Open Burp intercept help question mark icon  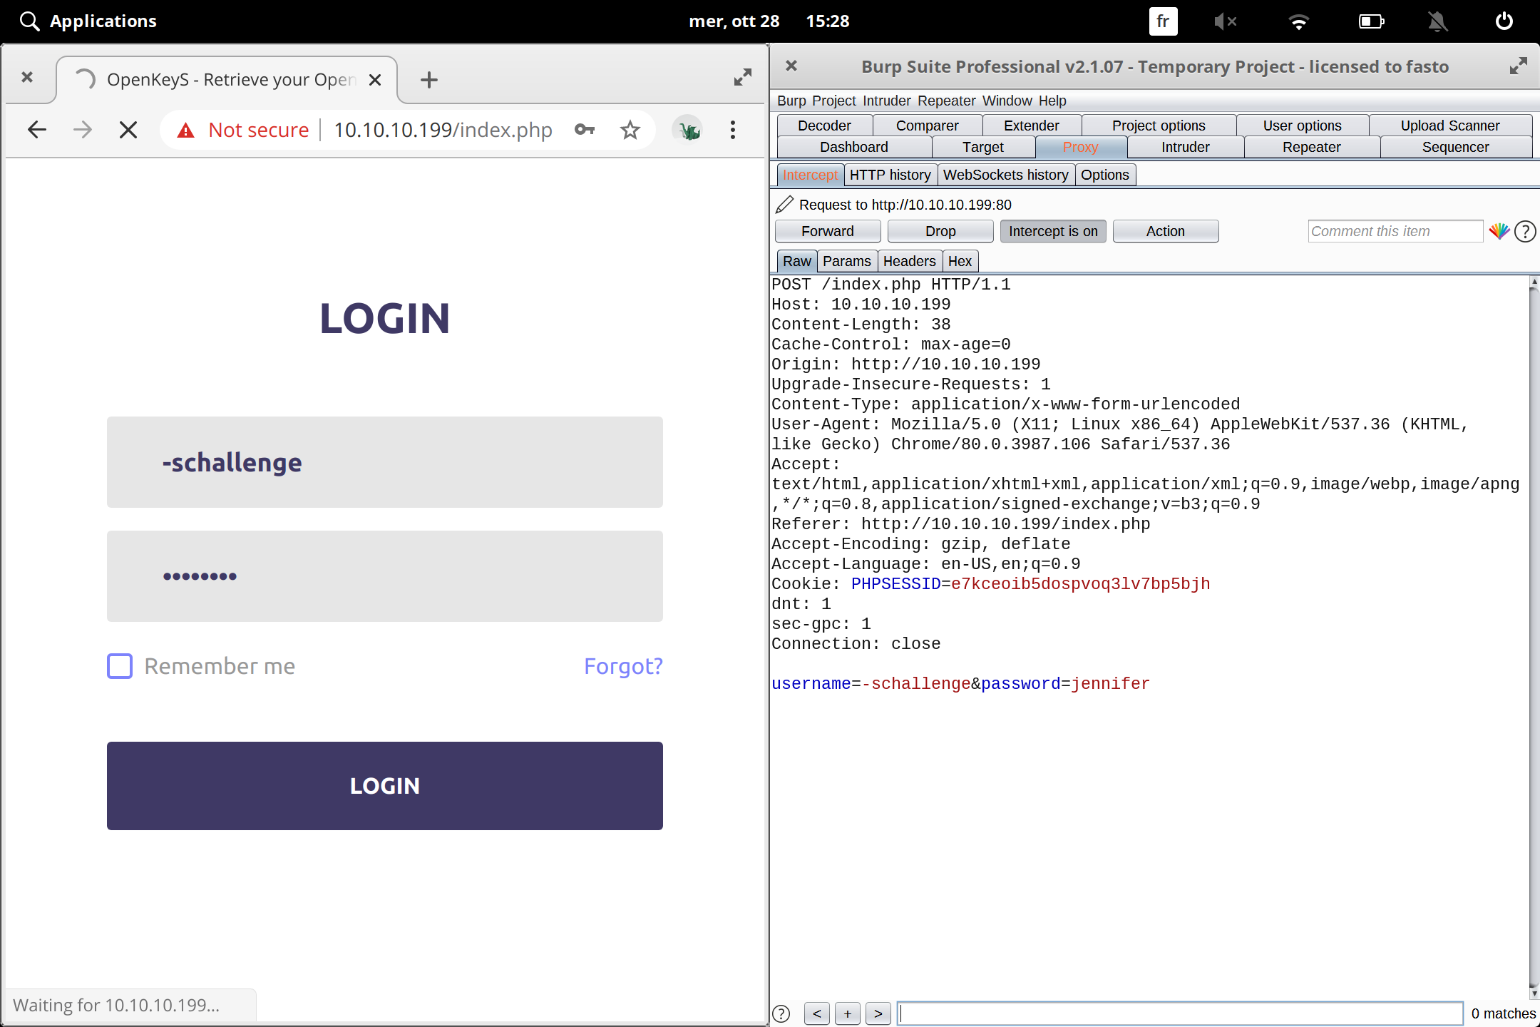[1525, 231]
